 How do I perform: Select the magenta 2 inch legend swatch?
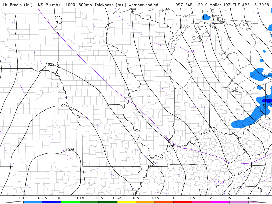pos(220,202)
